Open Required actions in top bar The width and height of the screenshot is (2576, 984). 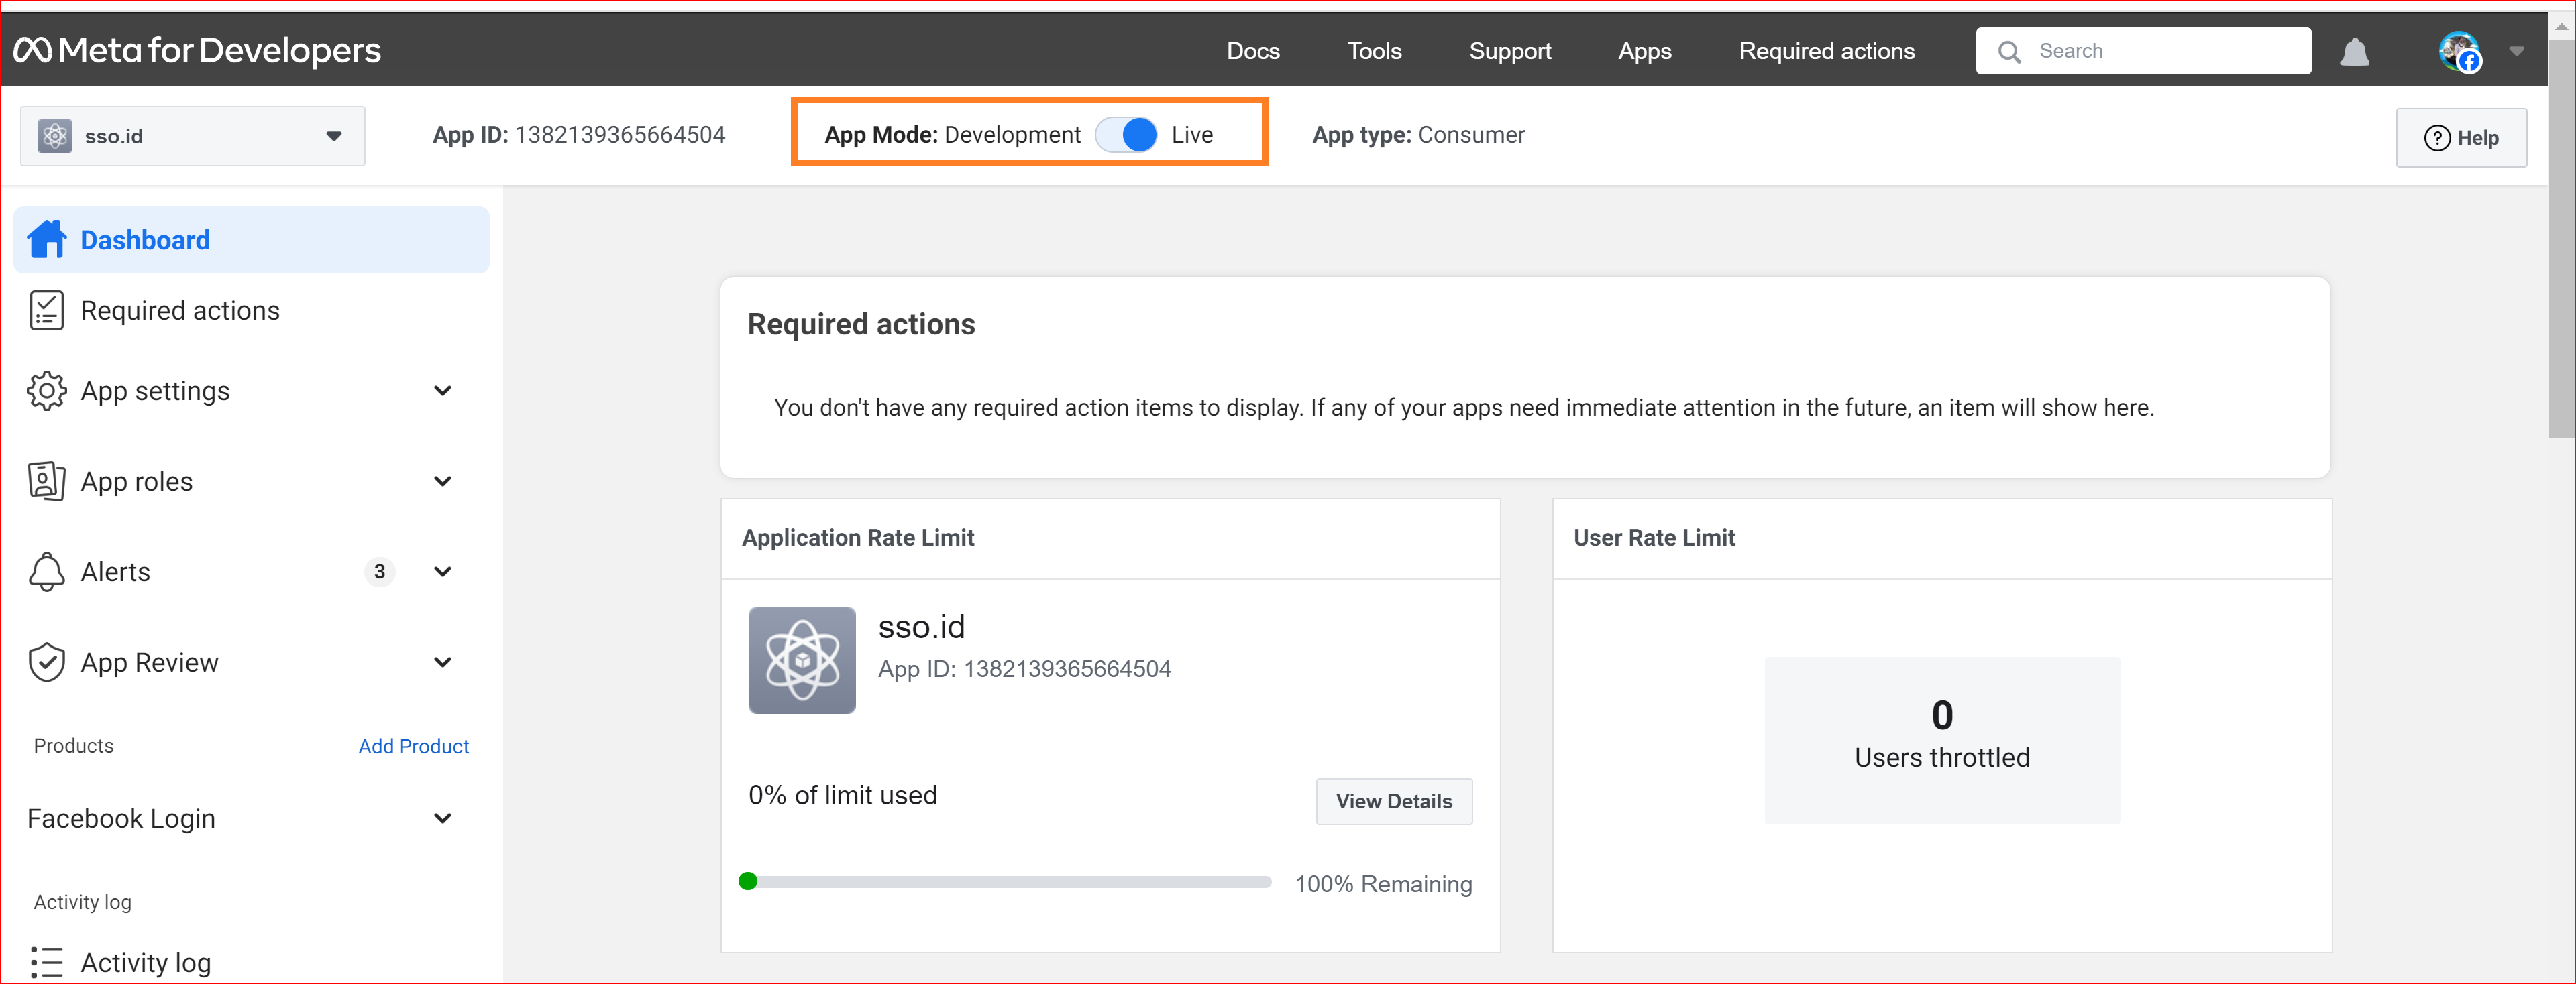(x=1826, y=51)
